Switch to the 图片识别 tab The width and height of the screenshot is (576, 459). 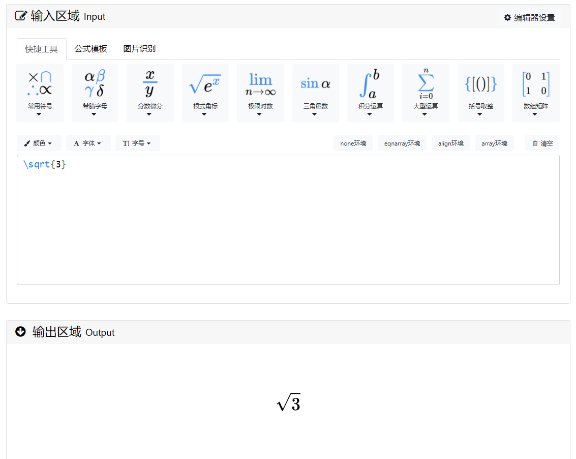coord(139,48)
